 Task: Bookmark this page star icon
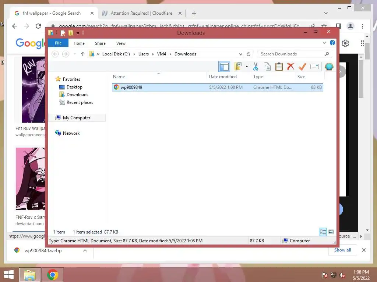pos(324,26)
